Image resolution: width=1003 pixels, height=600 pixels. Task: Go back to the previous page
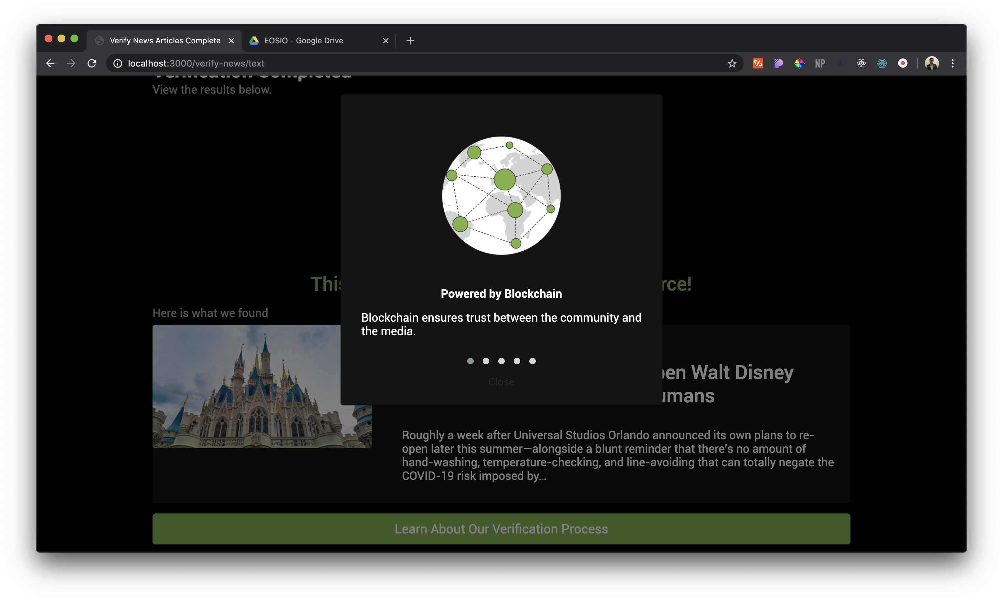[50, 64]
